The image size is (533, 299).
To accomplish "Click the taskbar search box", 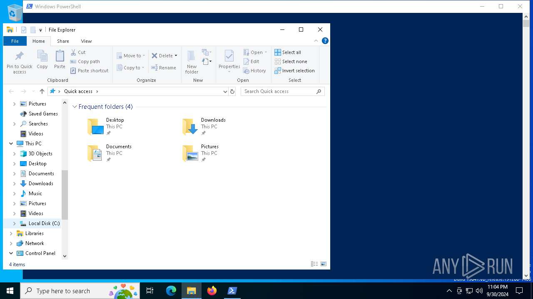I will (x=80, y=291).
